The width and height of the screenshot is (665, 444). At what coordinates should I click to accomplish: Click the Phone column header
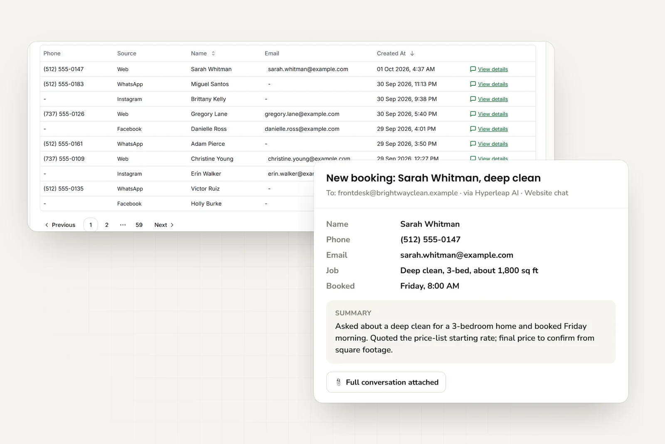52,53
